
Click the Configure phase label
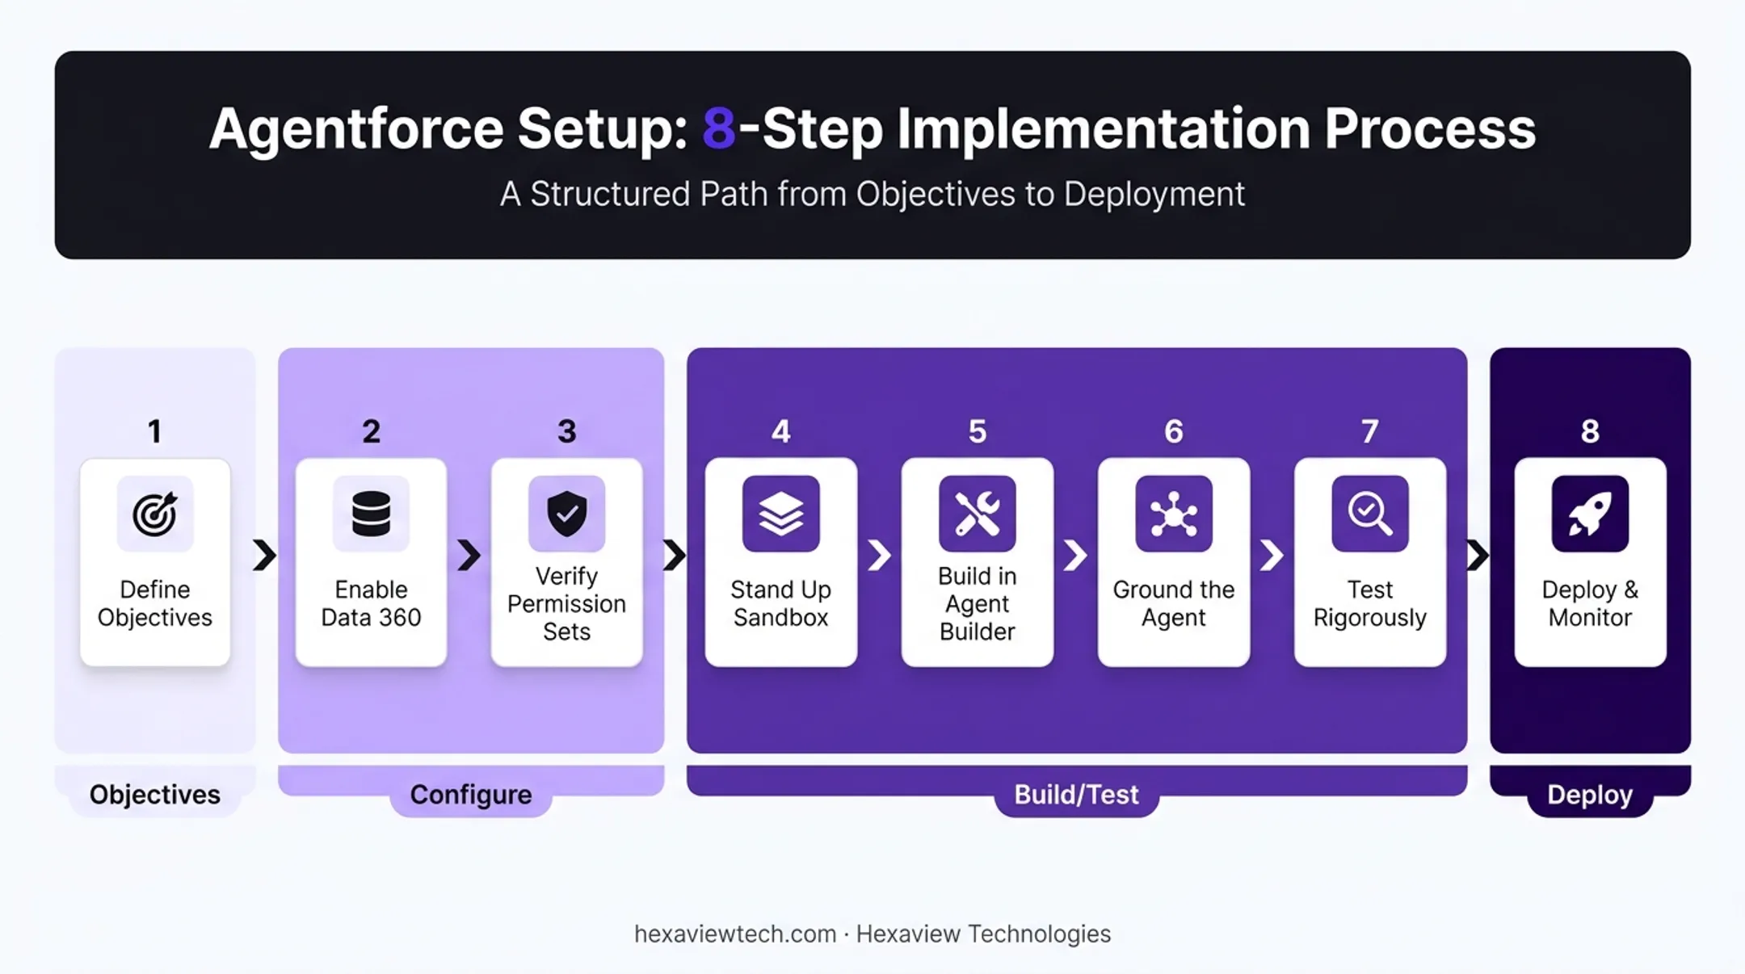point(471,795)
